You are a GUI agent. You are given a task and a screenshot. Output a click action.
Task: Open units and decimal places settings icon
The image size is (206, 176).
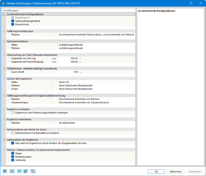click(x=12, y=171)
